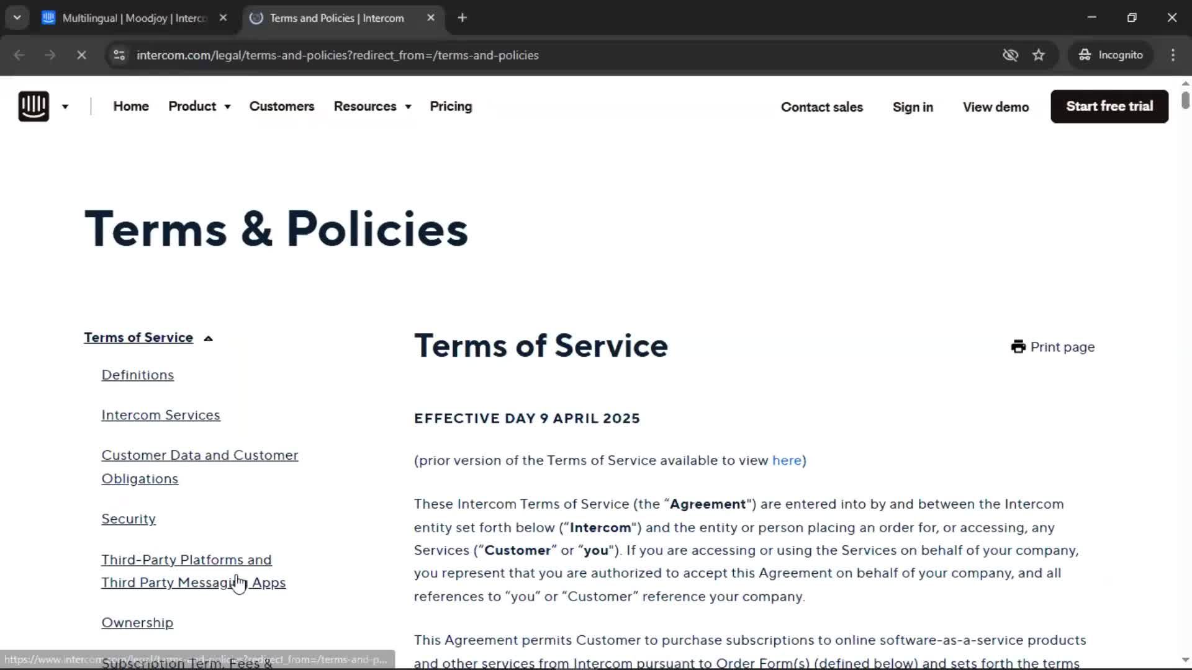Viewport: 1192px width, 670px height.
Task: Jump to Intercom Services section
Action: [x=161, y=415]
